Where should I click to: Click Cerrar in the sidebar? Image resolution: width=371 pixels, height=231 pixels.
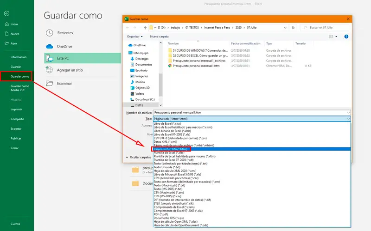(x=14, y=148)
